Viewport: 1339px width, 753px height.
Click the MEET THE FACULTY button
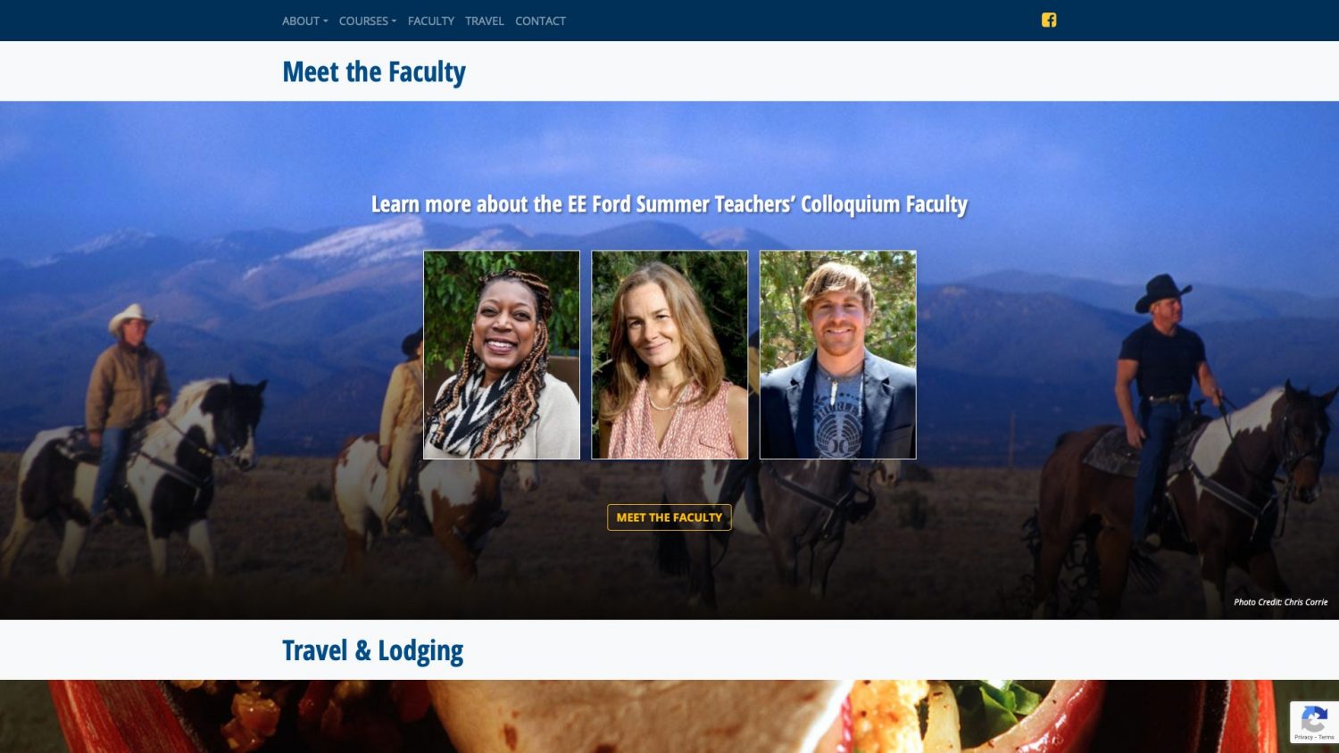[x=669, y=517]
